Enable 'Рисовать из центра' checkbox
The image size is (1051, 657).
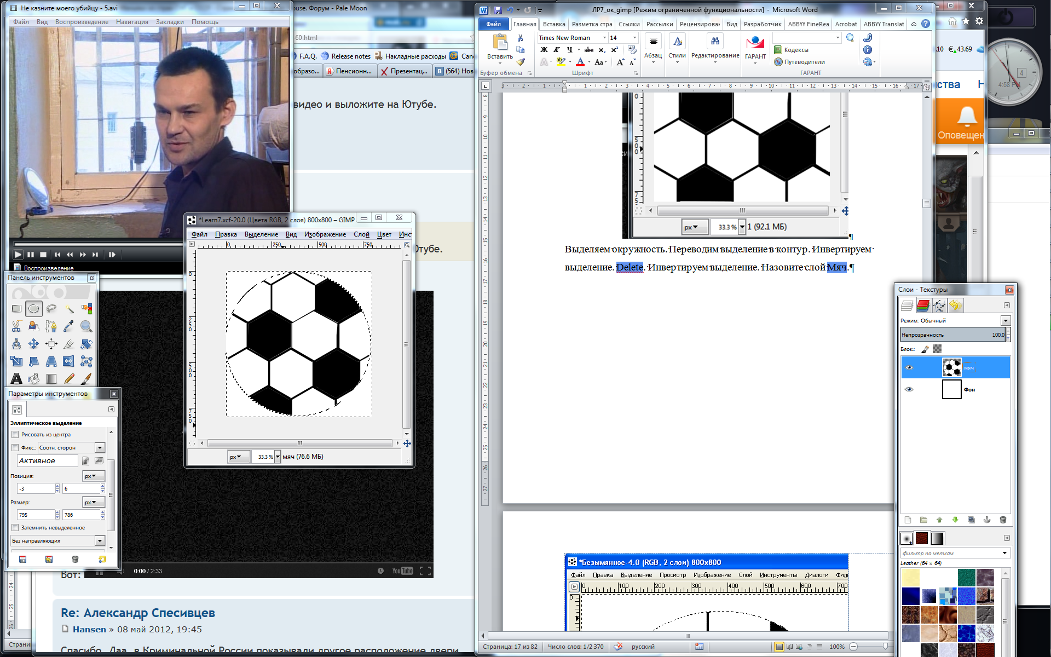pos(15,434)
